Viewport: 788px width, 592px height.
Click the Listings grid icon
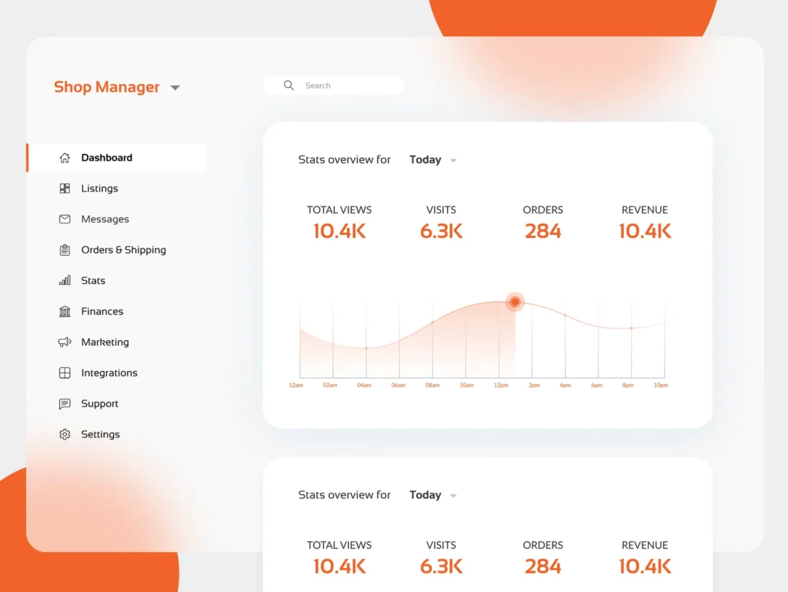[65, 189]
